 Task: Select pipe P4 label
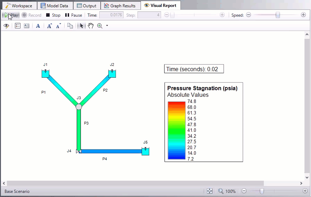tap(105, 159)
